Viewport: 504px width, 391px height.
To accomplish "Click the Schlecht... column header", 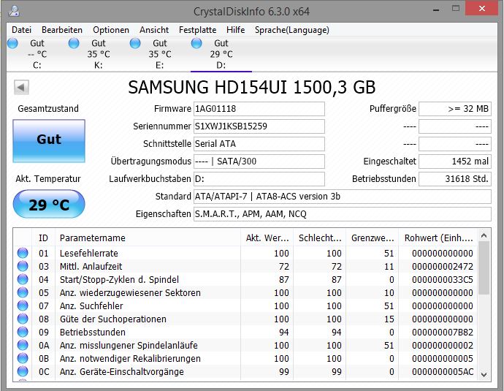I will click(319, 238).
